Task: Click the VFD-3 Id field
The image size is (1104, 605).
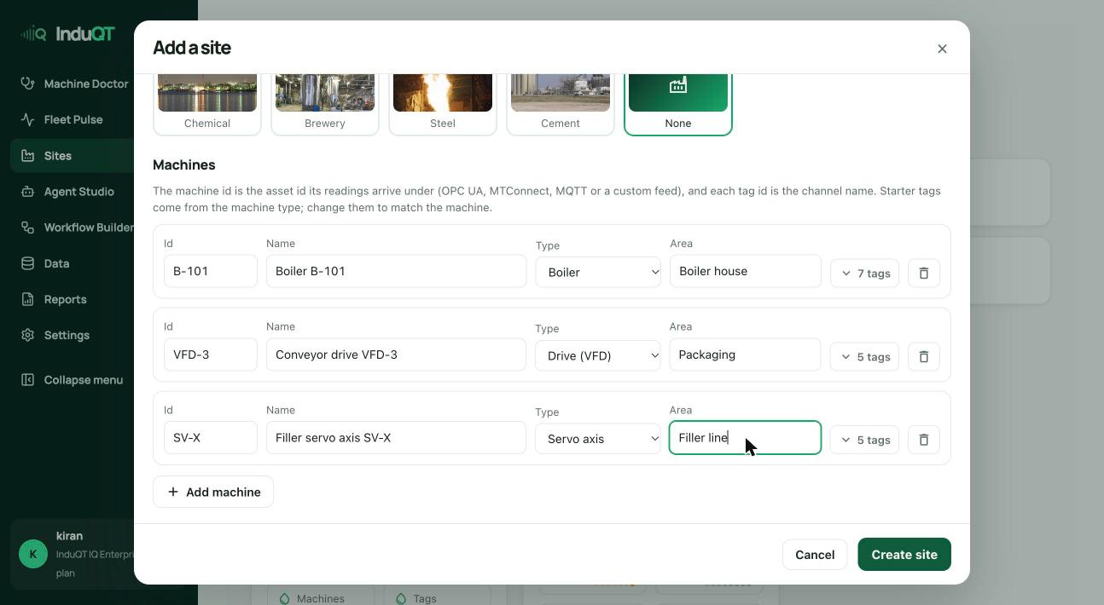Action: [x=211, y=354]
